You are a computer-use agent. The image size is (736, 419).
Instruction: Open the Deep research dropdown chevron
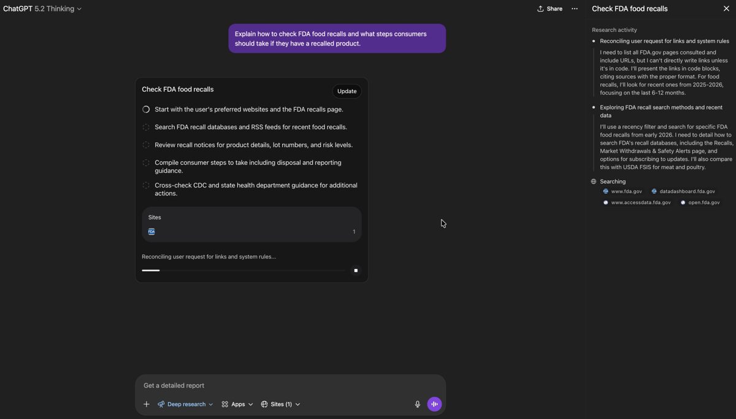[x=210, y=404]
